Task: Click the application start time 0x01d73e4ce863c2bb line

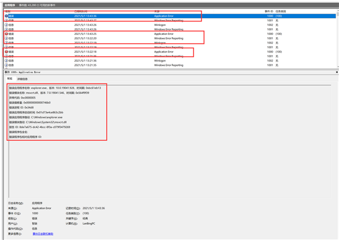Action: (36, 113)
